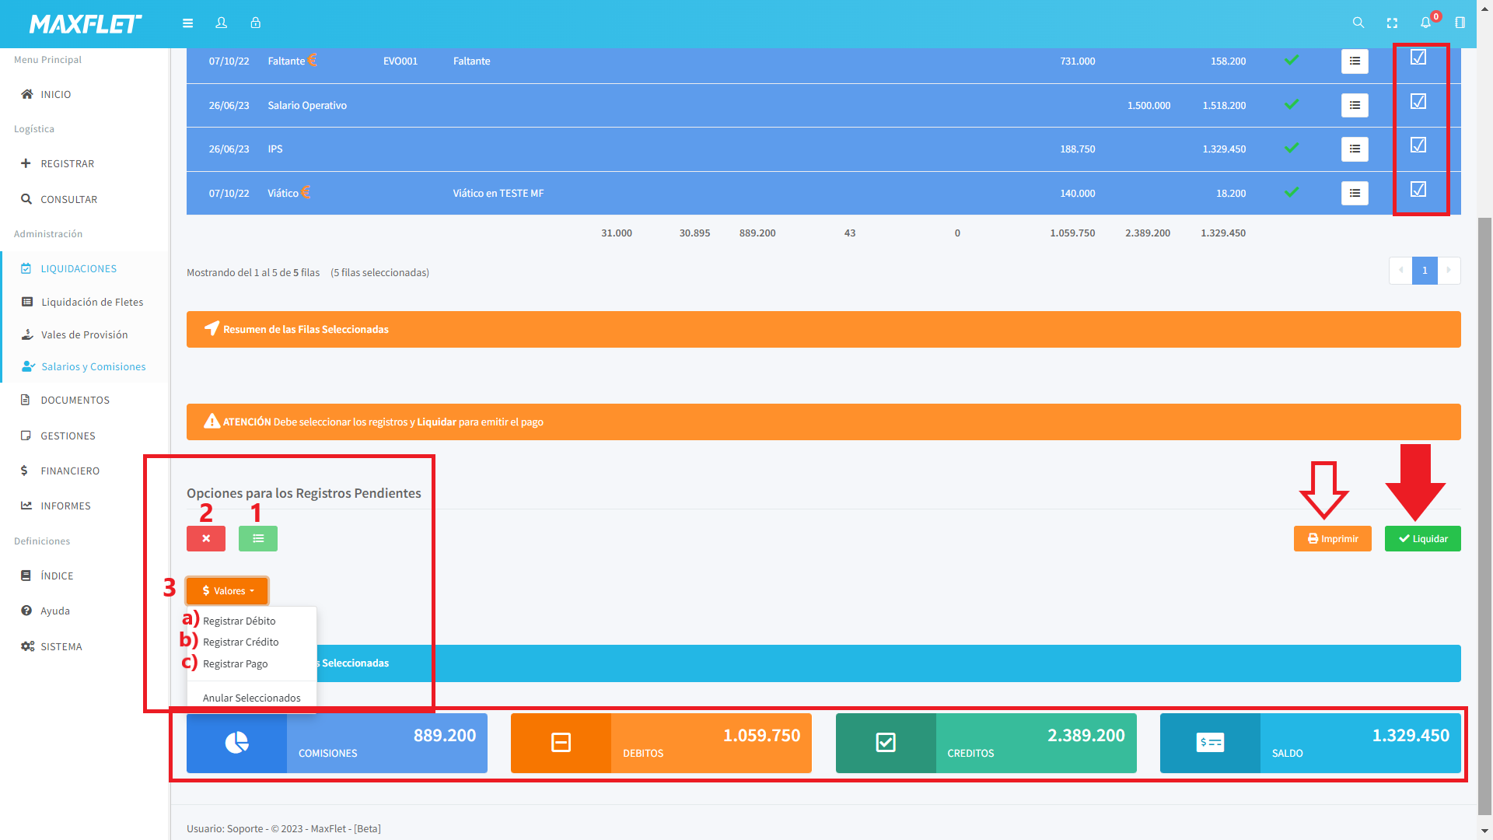
Task: Click the hamburger menu icon in header
Action: (x=187, y=23)
